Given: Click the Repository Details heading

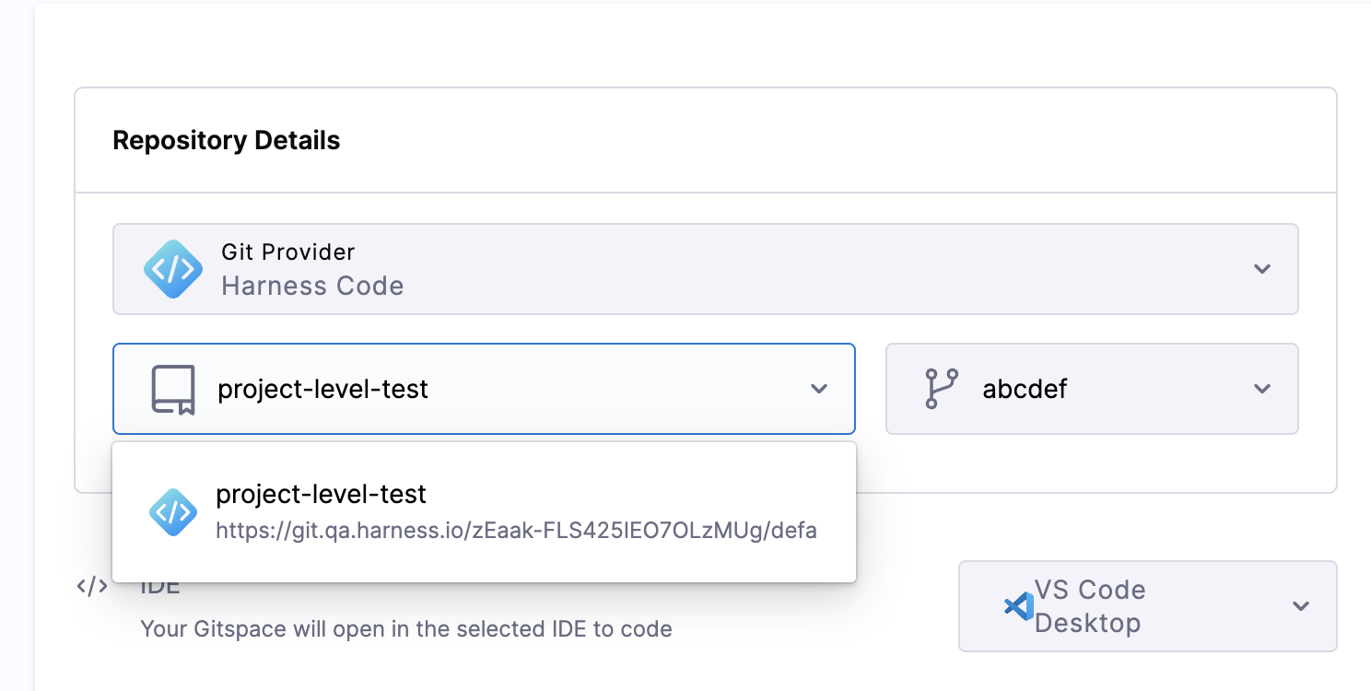Looking at the screenshot, I should click(227, 141).
